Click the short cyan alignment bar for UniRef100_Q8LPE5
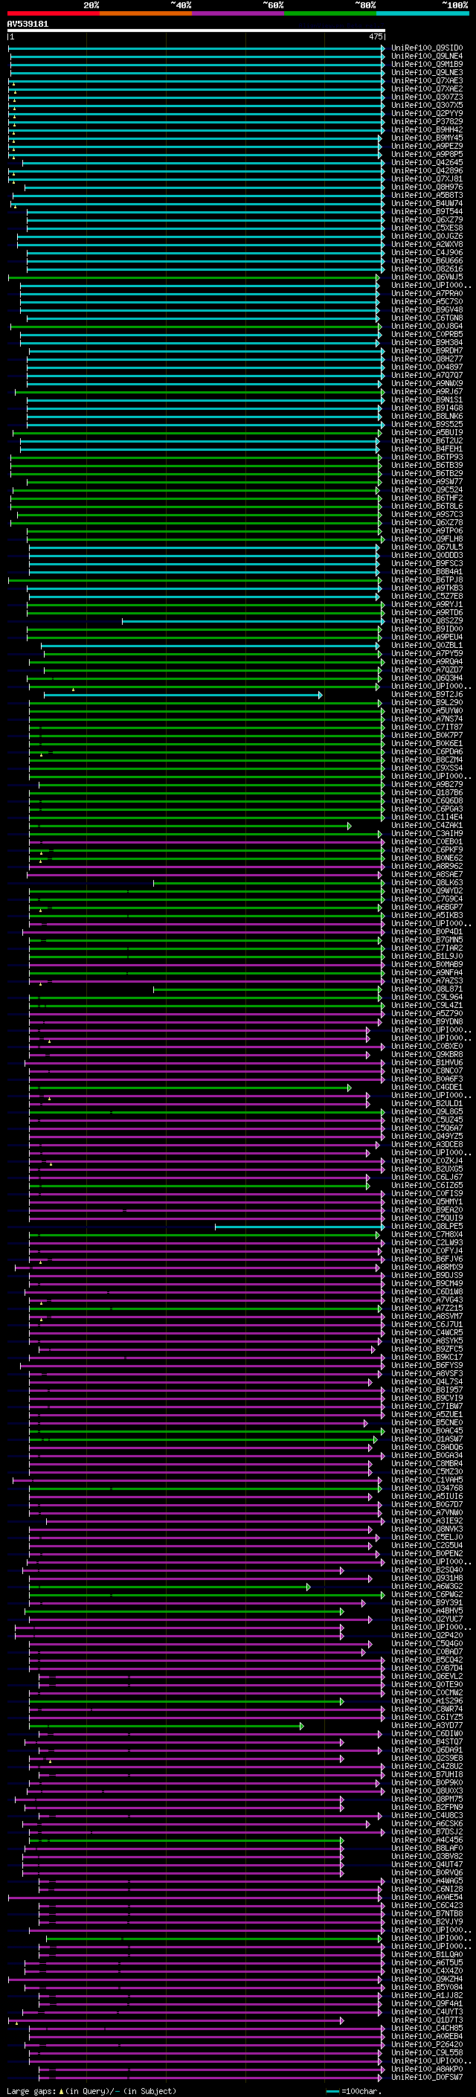This screenshot has width=476, height=2097. [x=300, y=1226]
